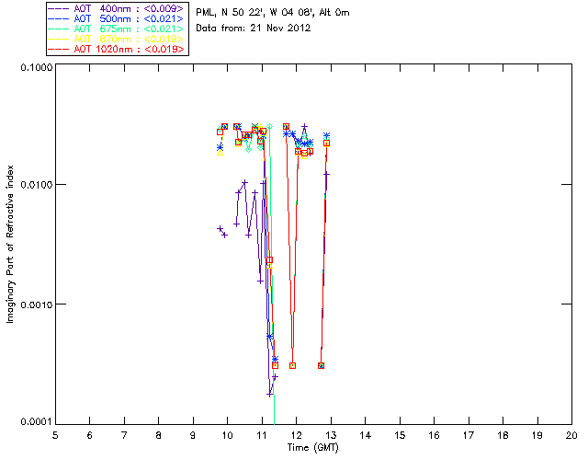Click the AOT 500nm legend entry
The width and height of the screenshot is (588, 471).
click(x=117, y=18)
